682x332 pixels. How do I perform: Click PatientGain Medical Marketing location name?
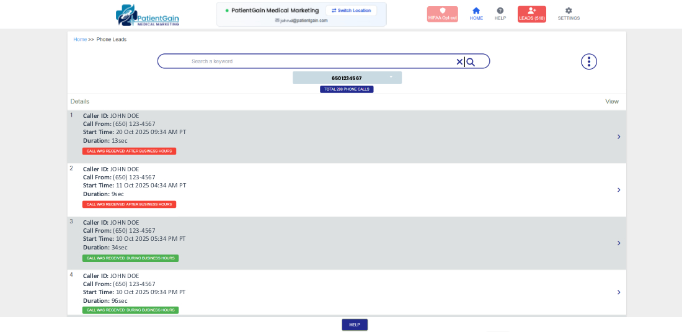coord(275,11)
